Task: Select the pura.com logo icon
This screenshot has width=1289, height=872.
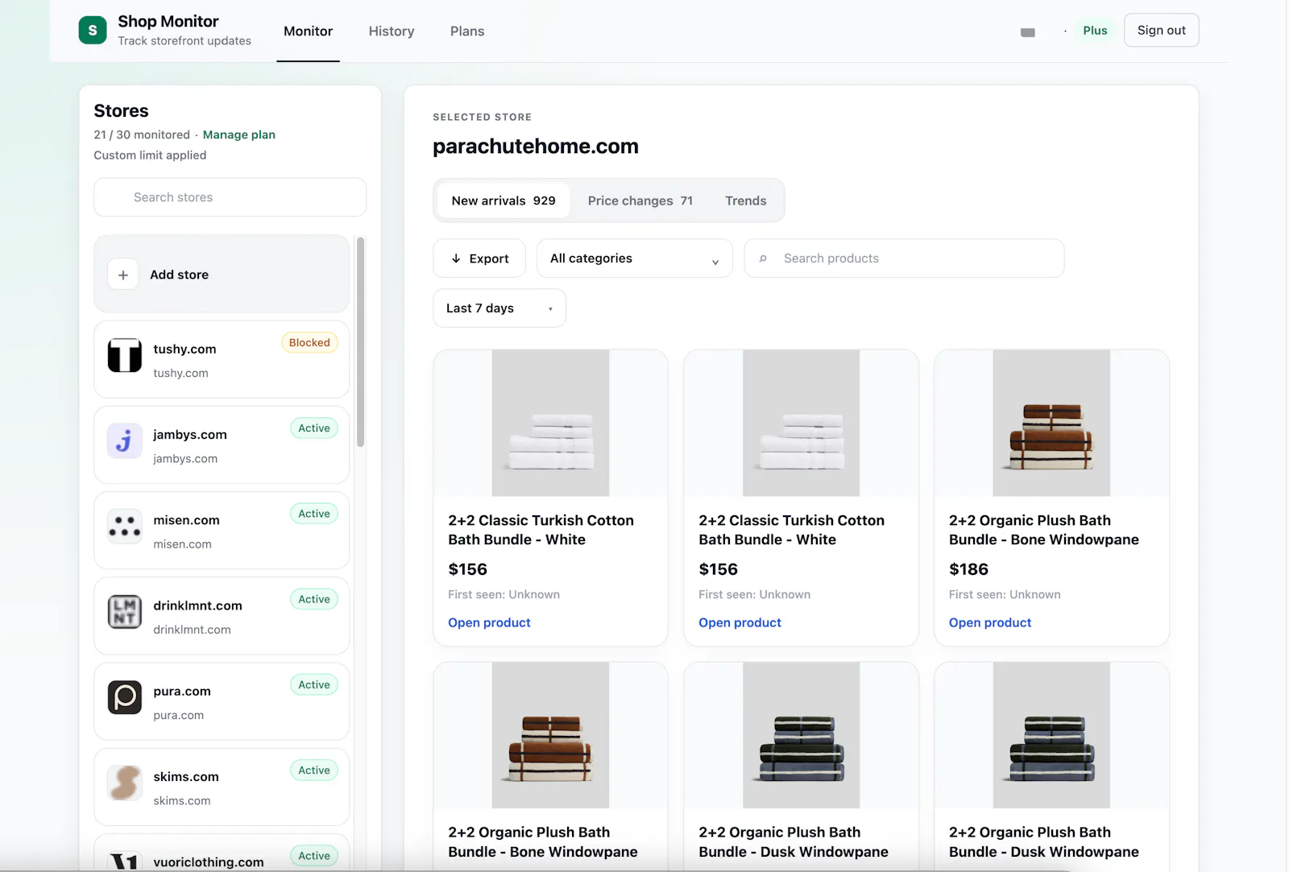Action: click(x=125, y=697)
